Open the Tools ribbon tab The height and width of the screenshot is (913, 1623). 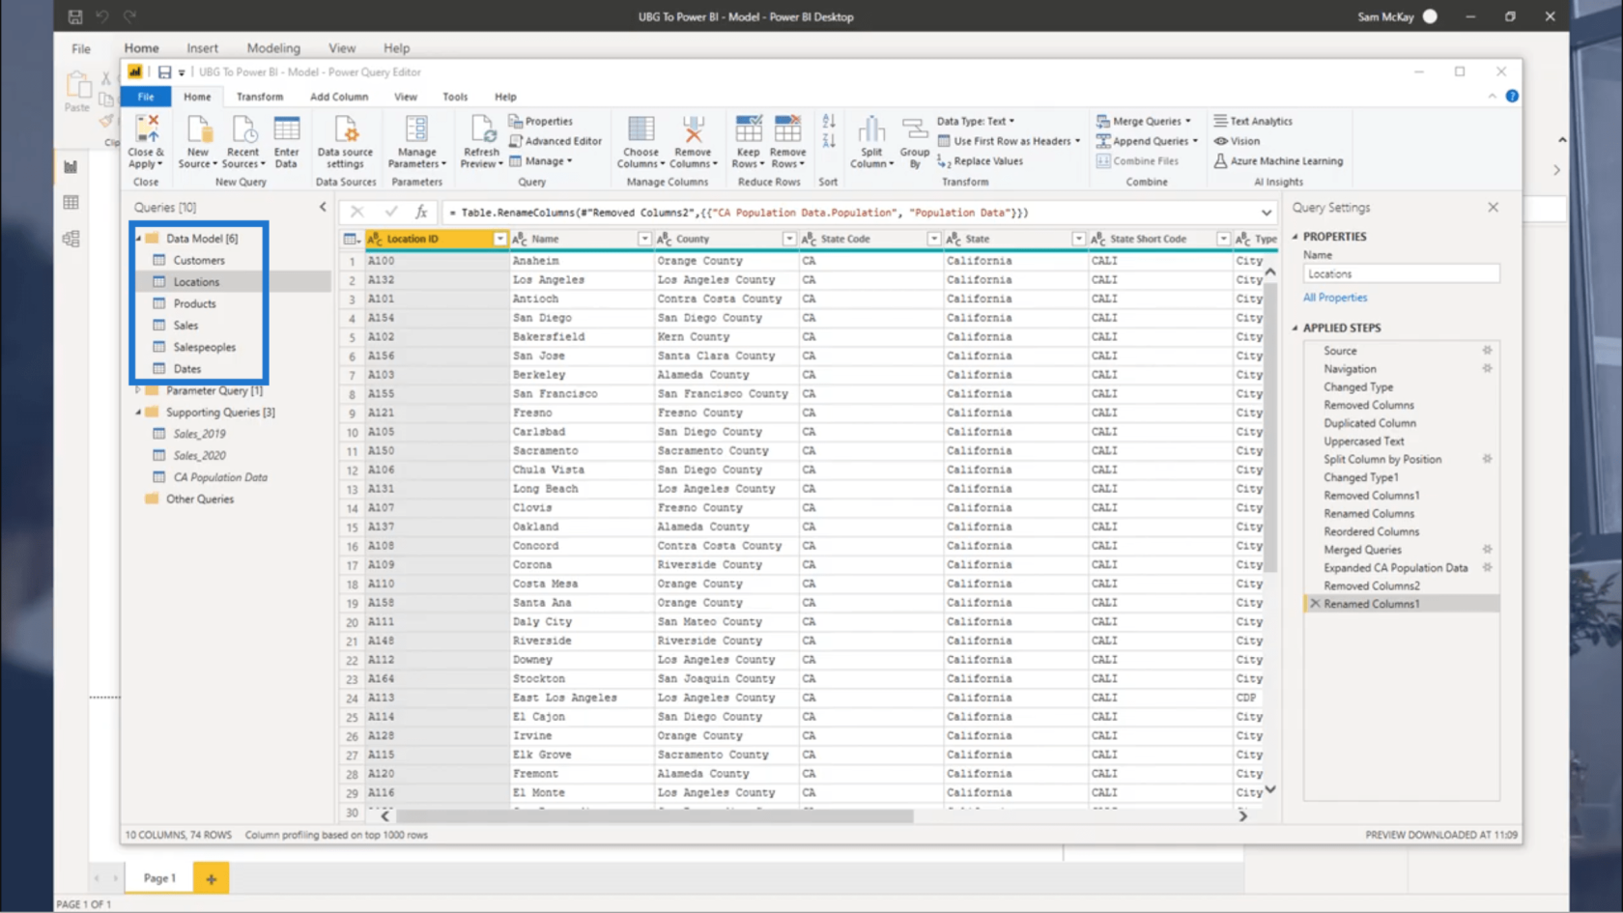point(455,97)
